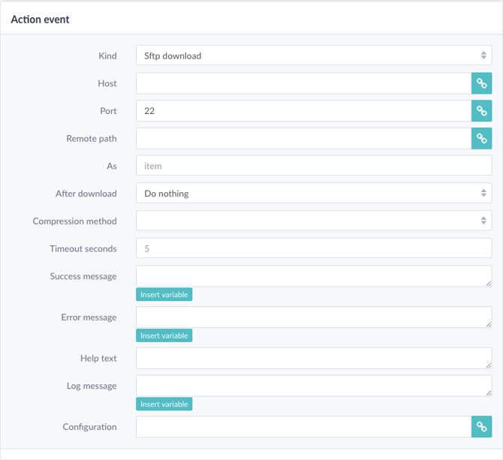Click the link icon beside Configuration field
Image resolution: width=503 pixels, height=460 pixels.
(481, 427)
